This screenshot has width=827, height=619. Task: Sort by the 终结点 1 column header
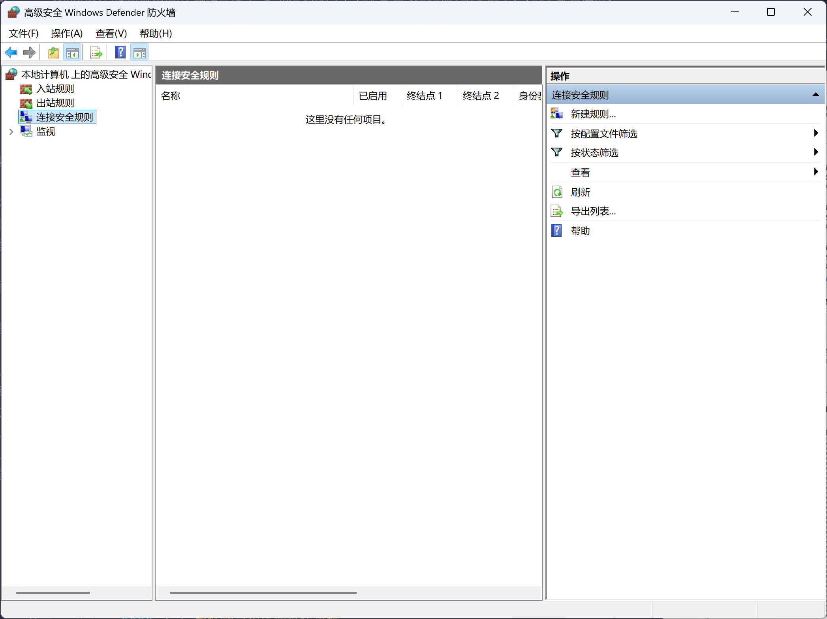tap(430, 96)
